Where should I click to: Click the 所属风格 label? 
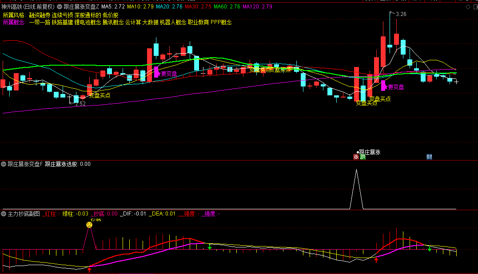[x=14, y=15]
